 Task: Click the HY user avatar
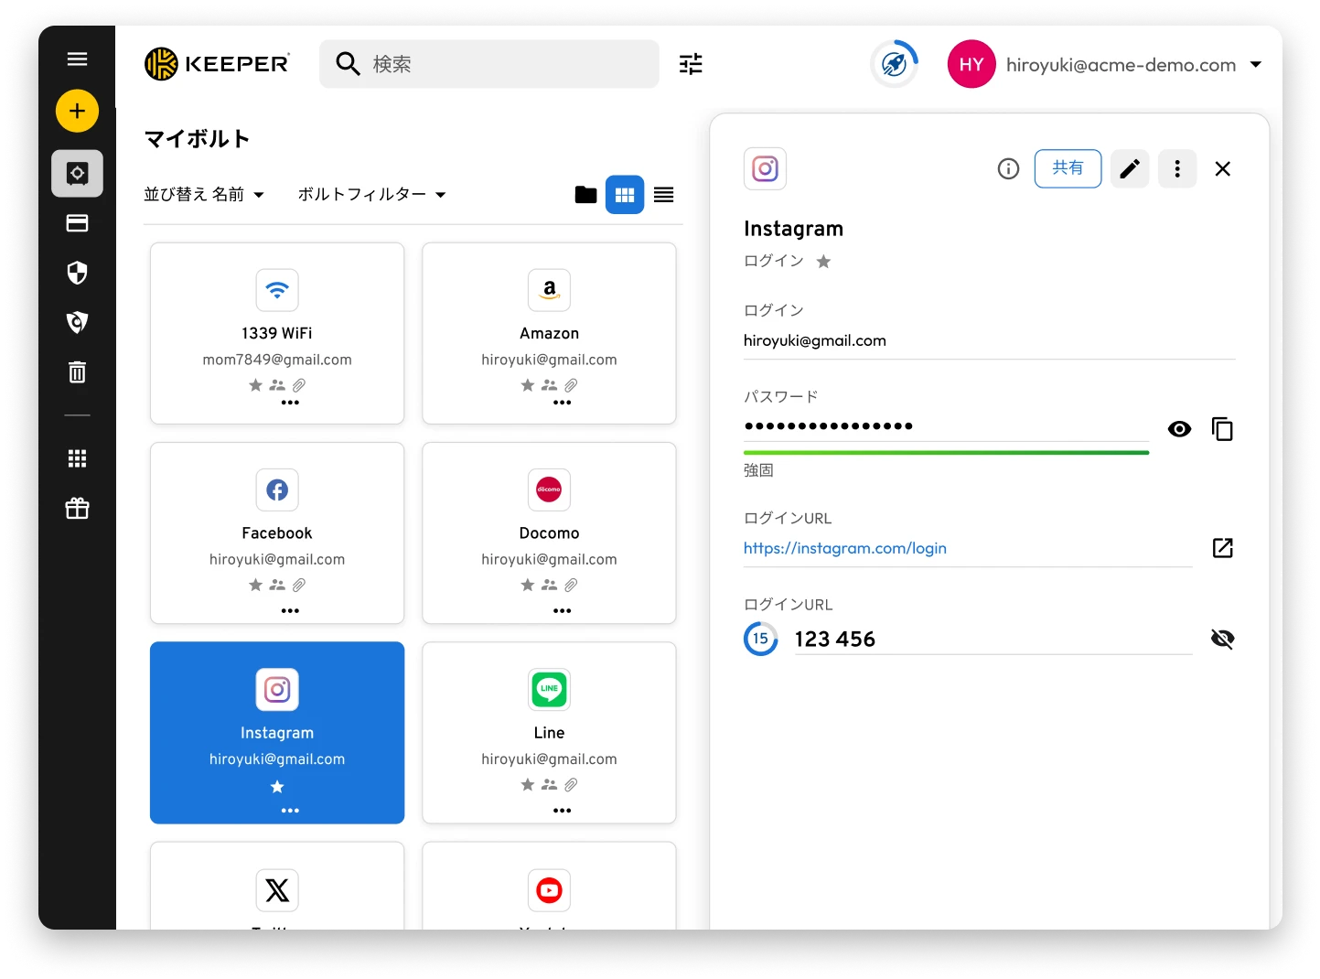(x=971, y=64)
